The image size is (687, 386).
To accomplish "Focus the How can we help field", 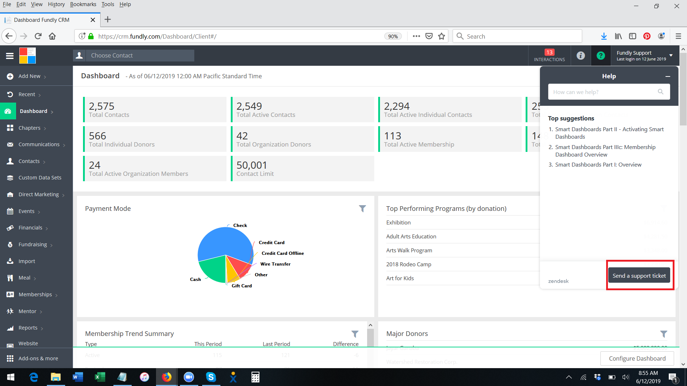I will 609,92.
